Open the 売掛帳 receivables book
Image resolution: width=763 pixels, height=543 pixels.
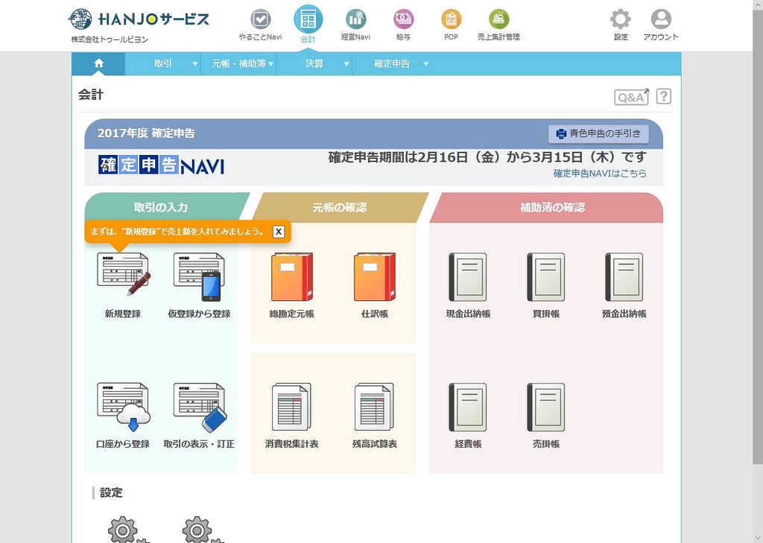click(545, 407)
